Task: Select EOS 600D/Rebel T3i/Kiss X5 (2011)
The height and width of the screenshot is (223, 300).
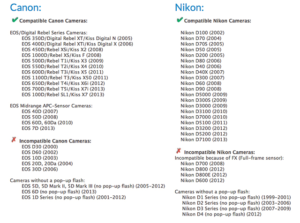Action: (62, 72)
